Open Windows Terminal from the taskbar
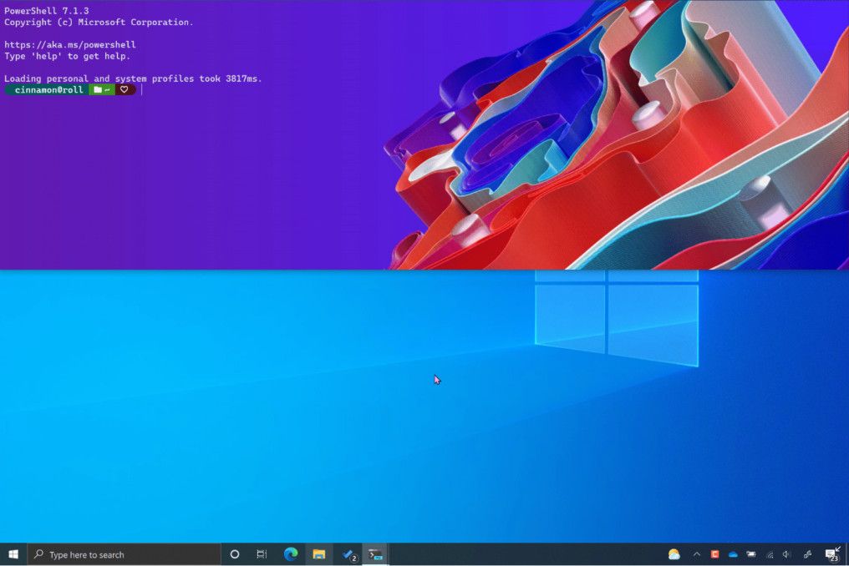The height and width of the screenshot is (566, 849). [x=374, y=553]
